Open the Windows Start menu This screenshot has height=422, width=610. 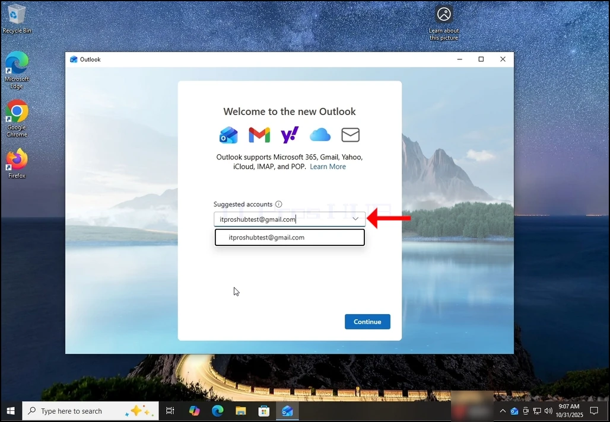pos(11,411)
